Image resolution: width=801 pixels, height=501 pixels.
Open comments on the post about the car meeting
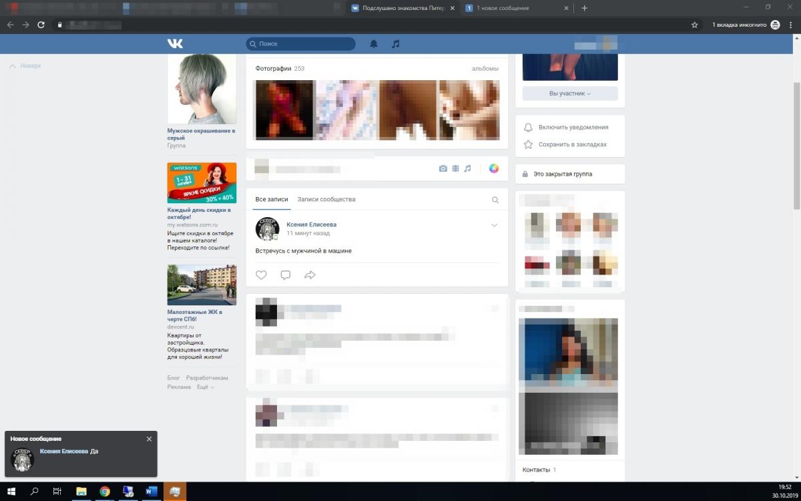coord(285,275)
